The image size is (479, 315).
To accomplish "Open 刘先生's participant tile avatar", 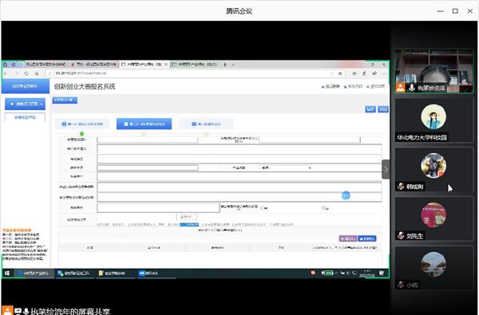I will point(433,215).
